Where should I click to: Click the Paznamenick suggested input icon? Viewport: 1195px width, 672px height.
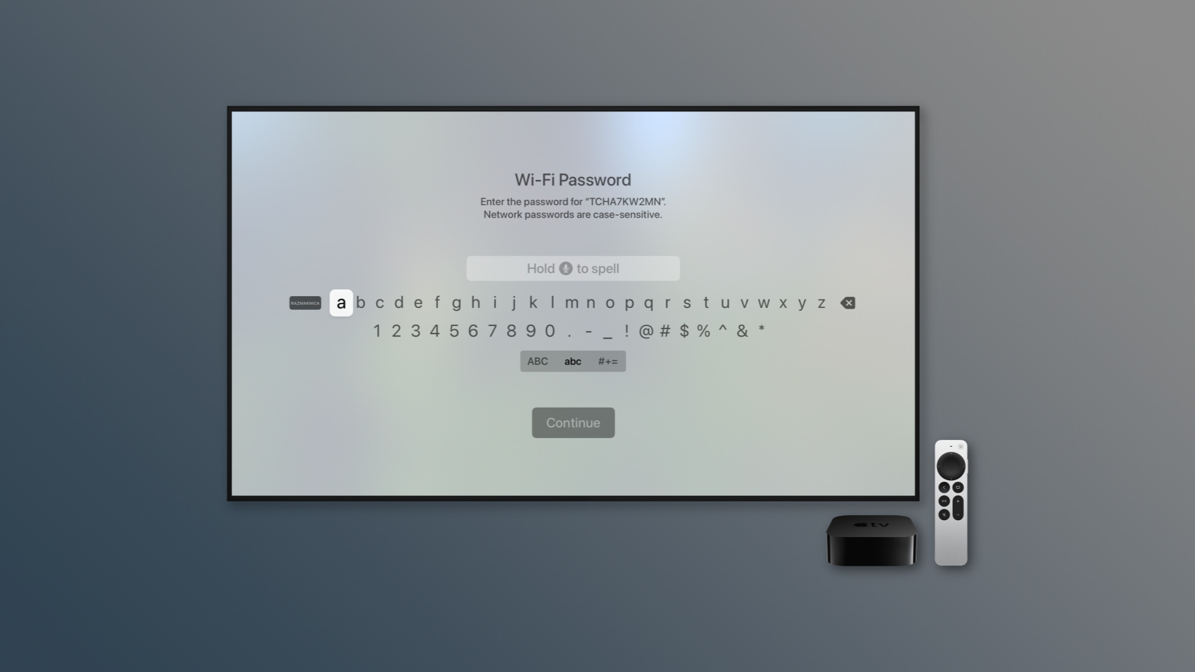306,303
